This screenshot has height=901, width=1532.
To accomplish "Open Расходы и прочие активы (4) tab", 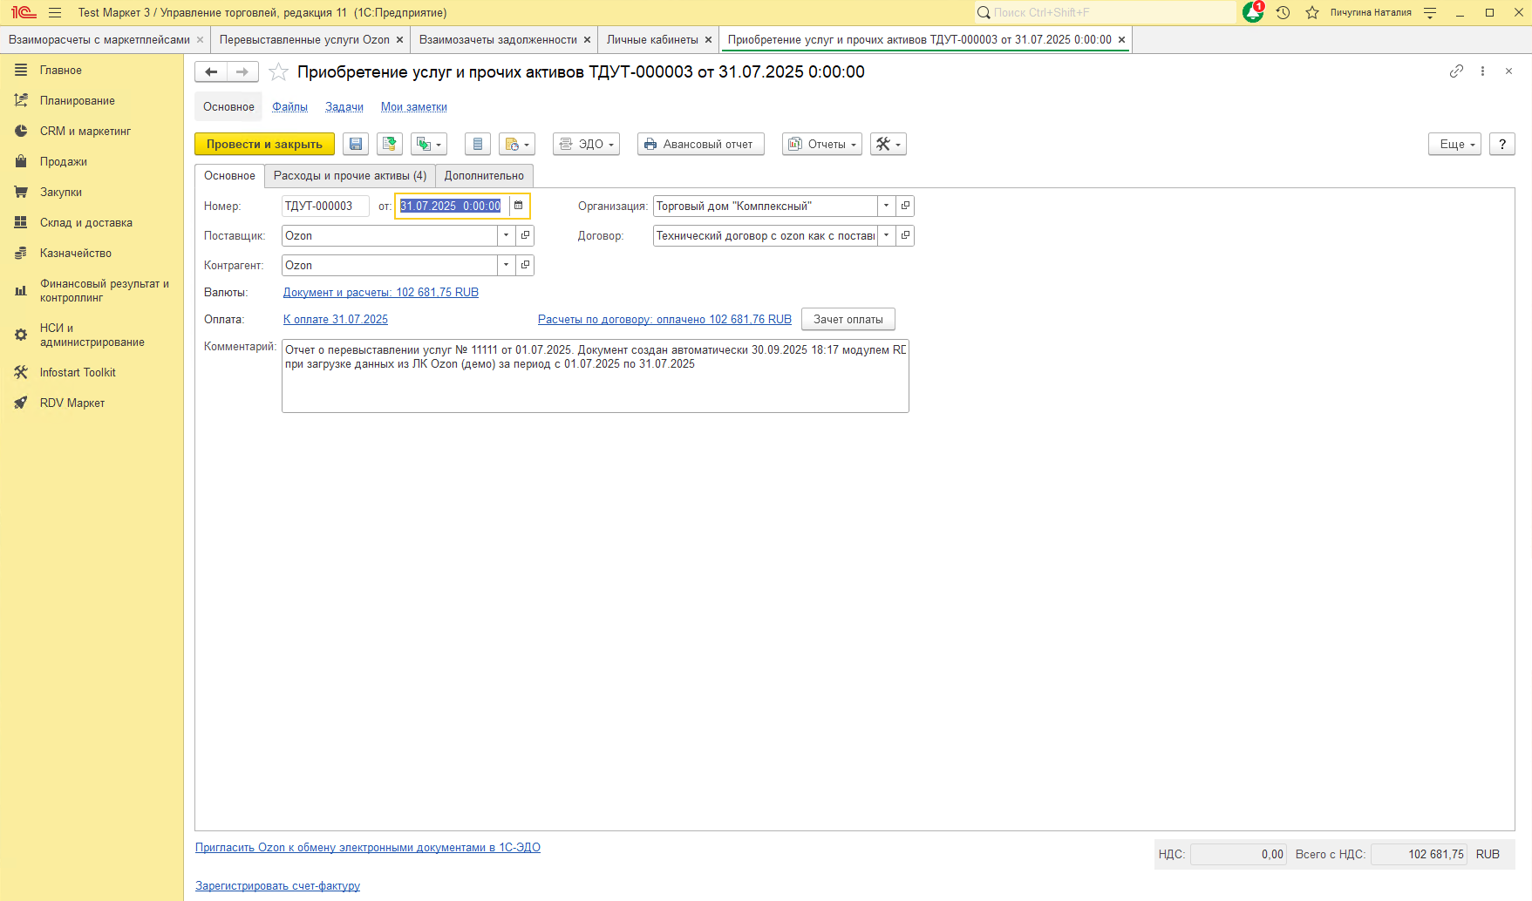I will tap(350, 175).
